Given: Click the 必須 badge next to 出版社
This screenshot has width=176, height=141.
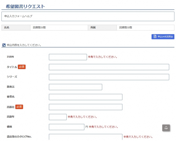Looking at the screenshot, I should coord(19,107).
